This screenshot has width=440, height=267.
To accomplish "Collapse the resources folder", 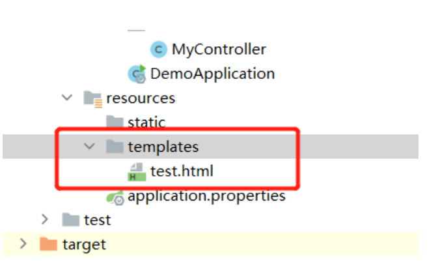I will coord(66,98).
